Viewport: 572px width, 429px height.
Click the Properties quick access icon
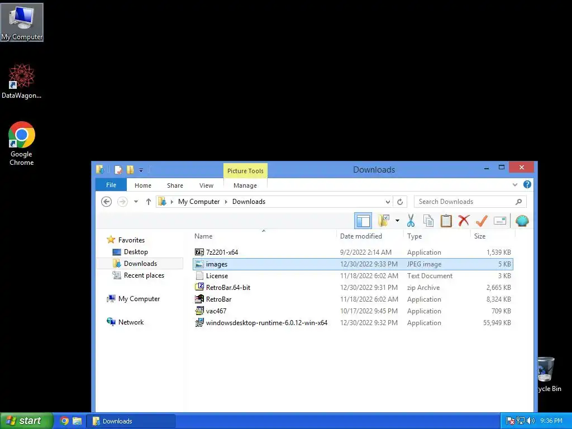pyautogui.click(x=118, y=170)
